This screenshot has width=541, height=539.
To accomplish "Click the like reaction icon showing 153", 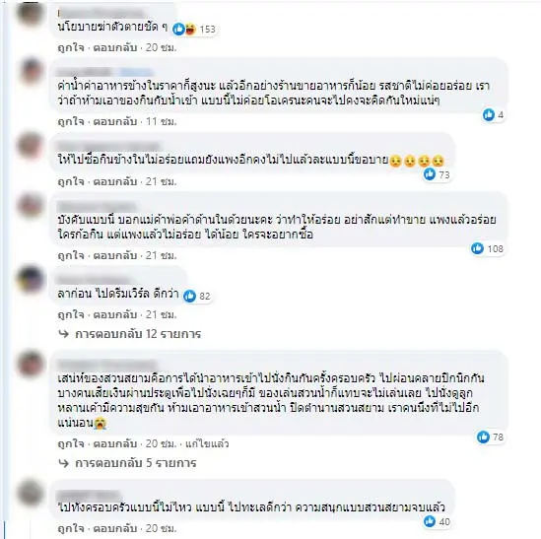I will 178,29.
